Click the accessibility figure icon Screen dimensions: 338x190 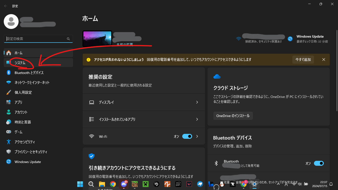[9, 142]
